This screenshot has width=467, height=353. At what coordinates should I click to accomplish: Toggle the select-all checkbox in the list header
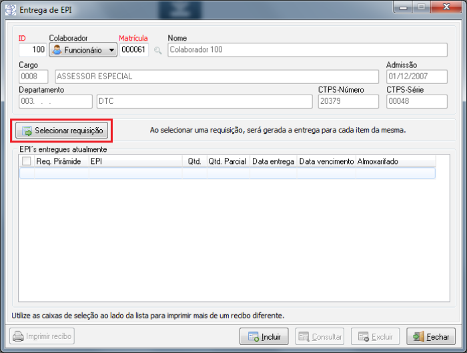pyautogui.click(x=27, y=161)
